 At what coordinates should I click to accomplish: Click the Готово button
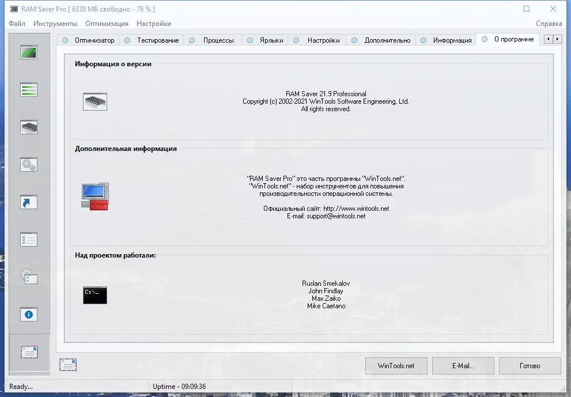tap(530, 366)
